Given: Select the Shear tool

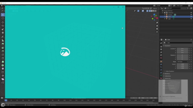Looking at the screenshot, I should coord(3,79).
